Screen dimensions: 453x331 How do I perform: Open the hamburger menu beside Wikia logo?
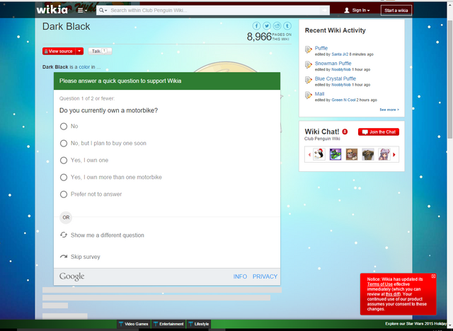click(82, 11)
